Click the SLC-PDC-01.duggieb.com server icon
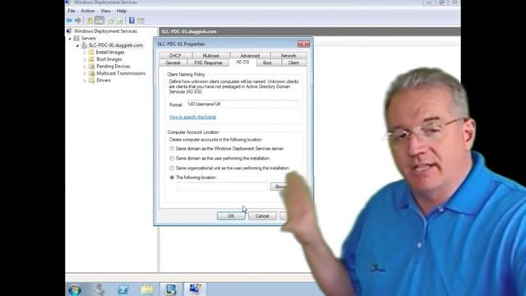Image resolution: width=526 pixels, height=296 pixels. click(x=84, y=45)
